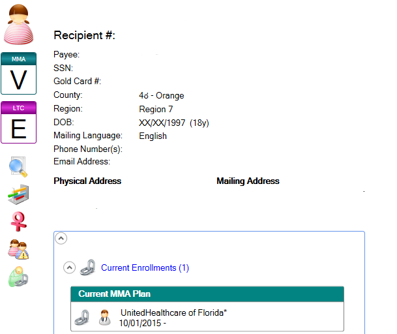Image resolution: width=397 pixels, height=334 pixels.
Task: Open the people with warning icon
Action: 18,249
